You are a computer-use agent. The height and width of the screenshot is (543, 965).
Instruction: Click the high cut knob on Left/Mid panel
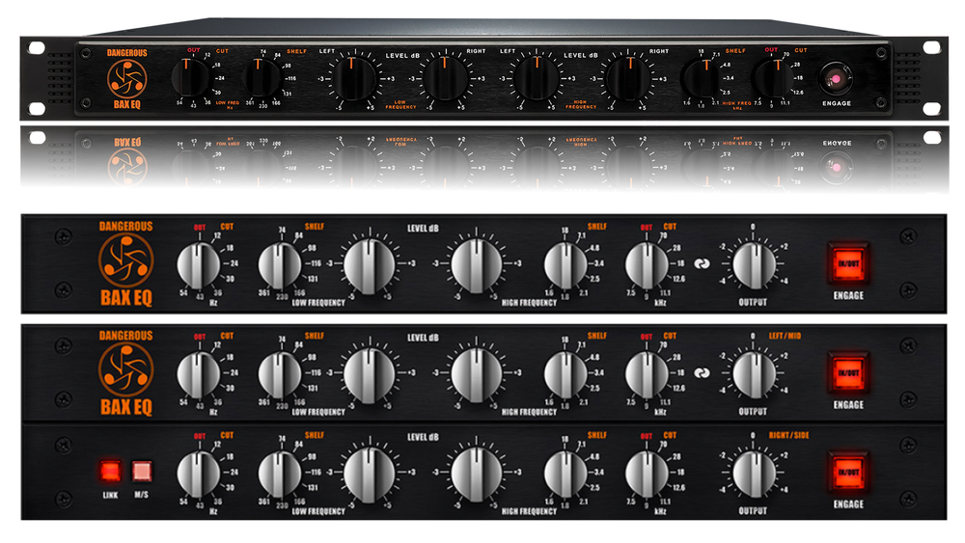(647, 374)
